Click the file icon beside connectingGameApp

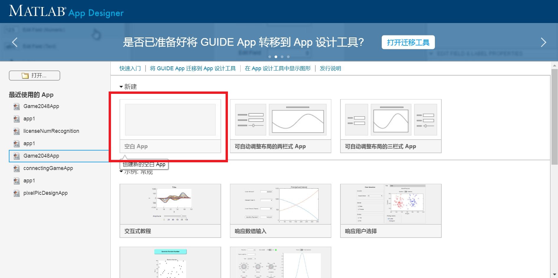(17, 168)
